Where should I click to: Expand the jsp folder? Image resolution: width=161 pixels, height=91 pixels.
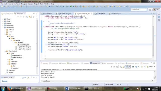point(7,60)
